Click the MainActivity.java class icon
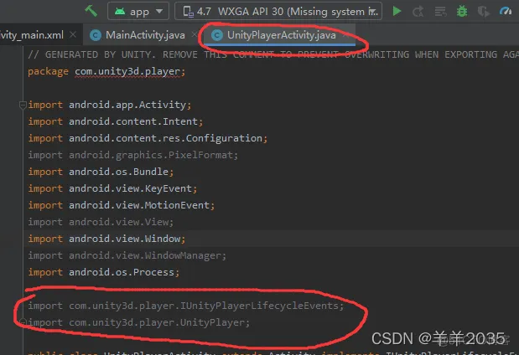The image size is (519, 355). tap(96, 35)
